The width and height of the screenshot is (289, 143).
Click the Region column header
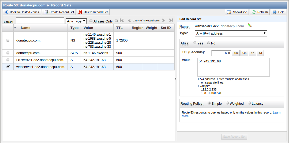tap(136, 28)
